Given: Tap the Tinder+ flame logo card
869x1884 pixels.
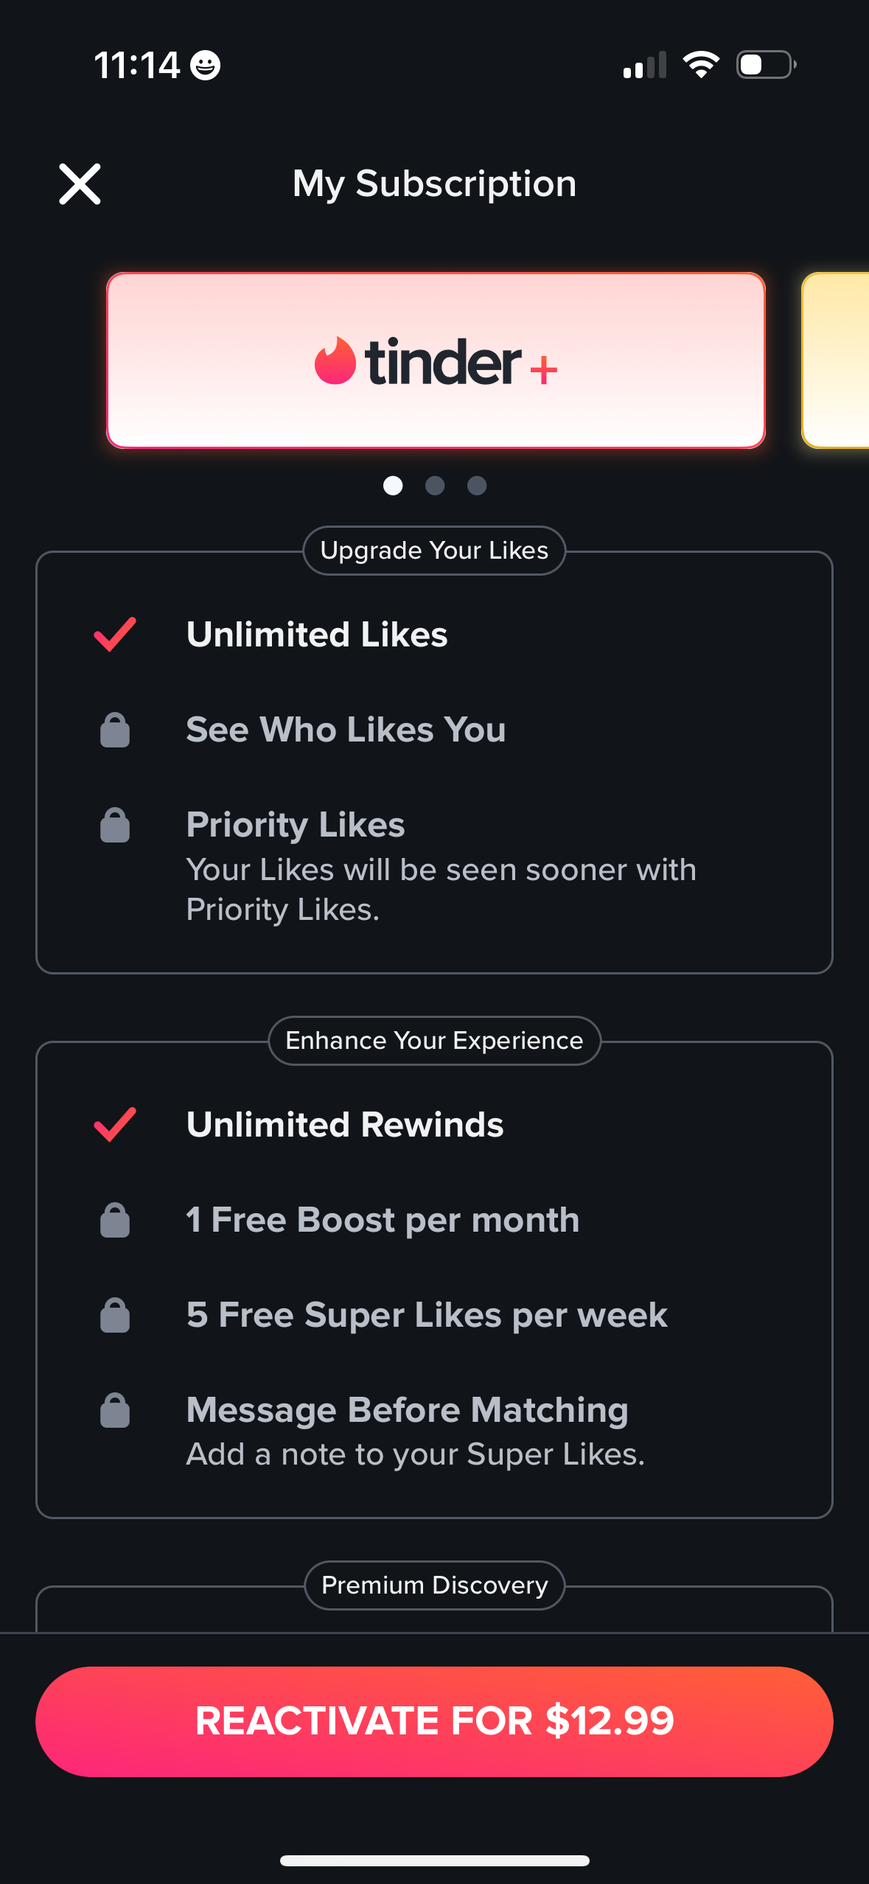Looking at the screenshot, I should (x=436, y=360).
